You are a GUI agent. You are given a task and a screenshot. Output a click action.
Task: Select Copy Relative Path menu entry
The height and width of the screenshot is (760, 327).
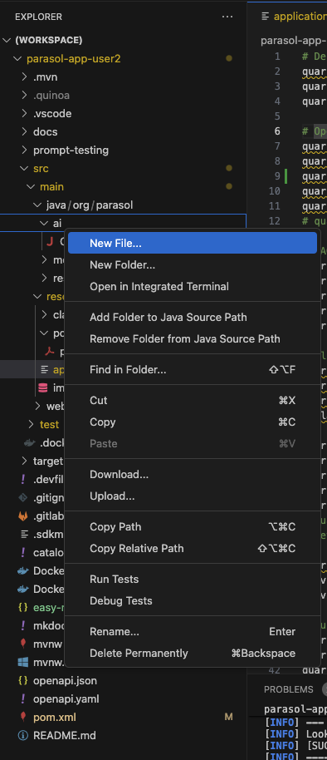click(193, 548)
